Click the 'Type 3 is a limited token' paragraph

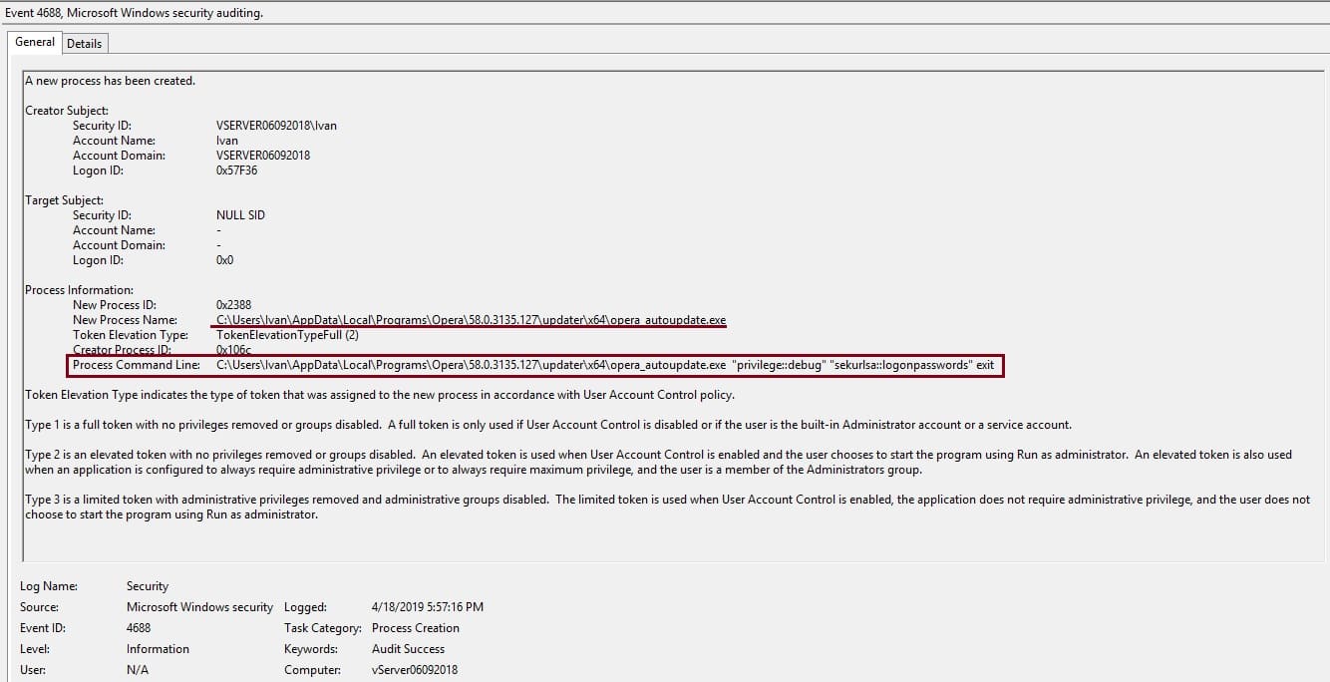[667, 508]
